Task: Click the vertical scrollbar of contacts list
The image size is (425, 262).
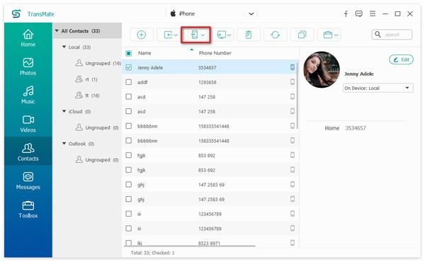Action: click(297, 96)
